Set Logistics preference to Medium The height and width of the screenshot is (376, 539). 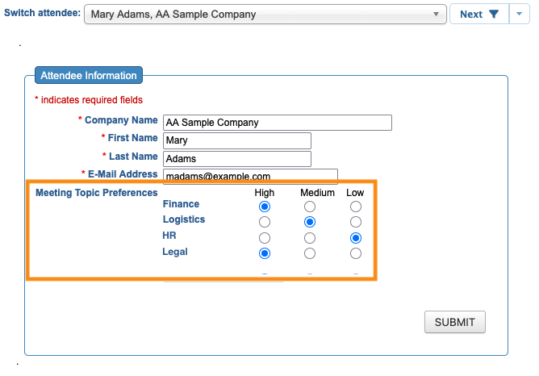click(310, 222)
